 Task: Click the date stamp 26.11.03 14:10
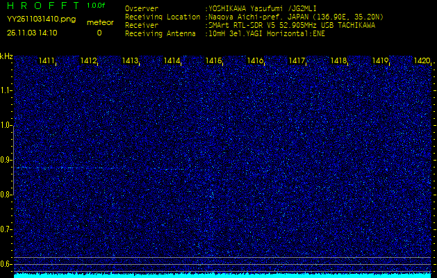pyautogui.click(x=33, y=33)
